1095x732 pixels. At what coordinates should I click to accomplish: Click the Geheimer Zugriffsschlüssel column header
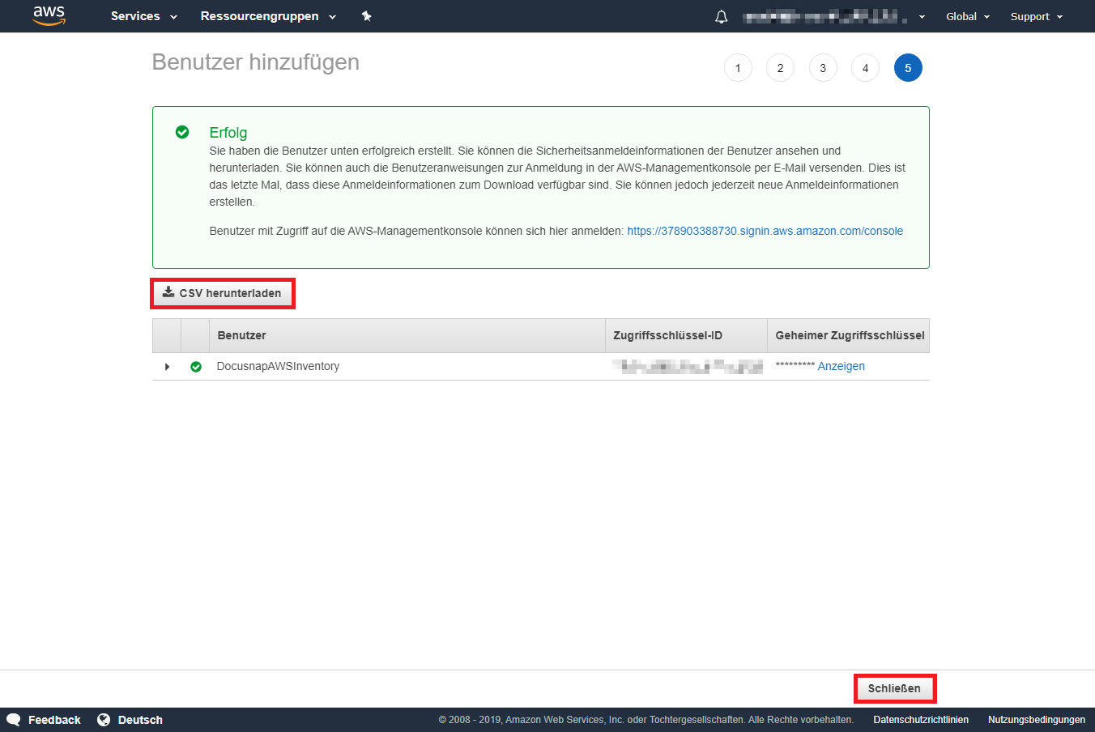849,335
